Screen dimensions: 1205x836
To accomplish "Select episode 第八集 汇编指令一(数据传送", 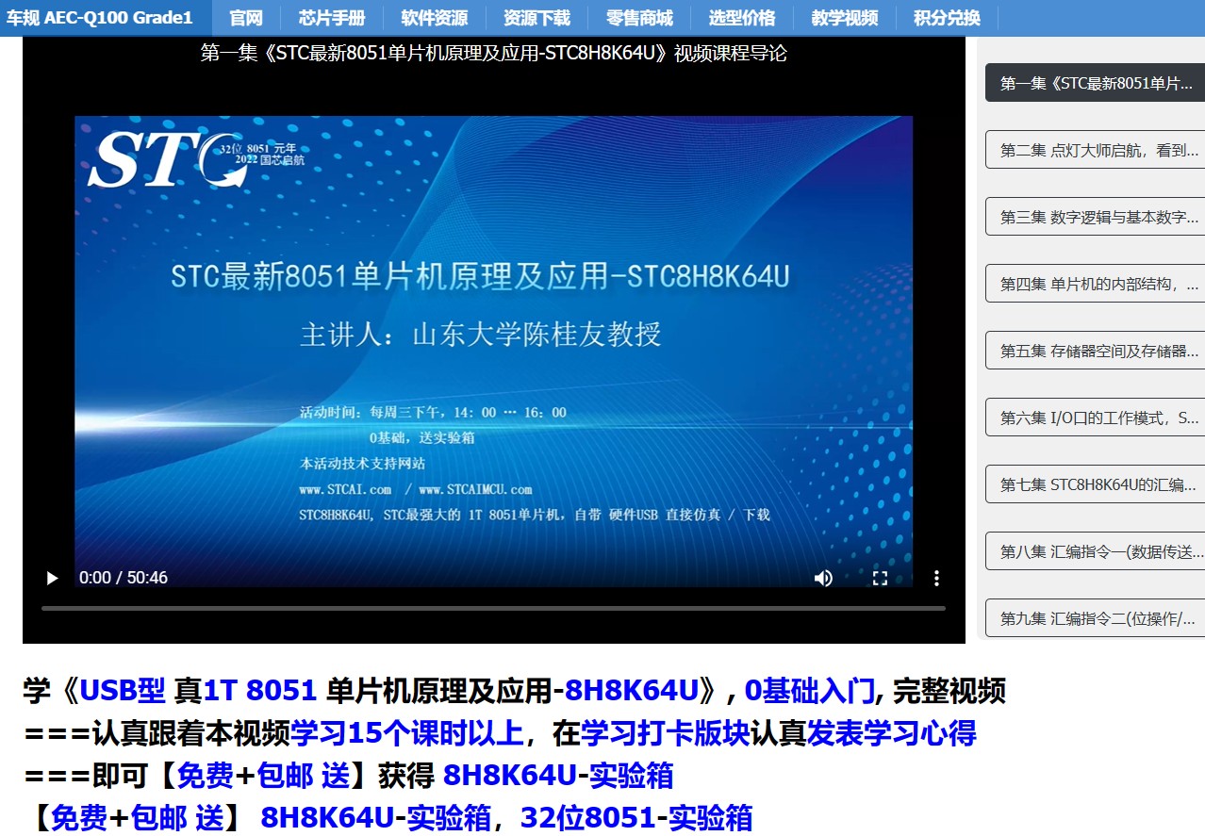I will [1095, 551].
